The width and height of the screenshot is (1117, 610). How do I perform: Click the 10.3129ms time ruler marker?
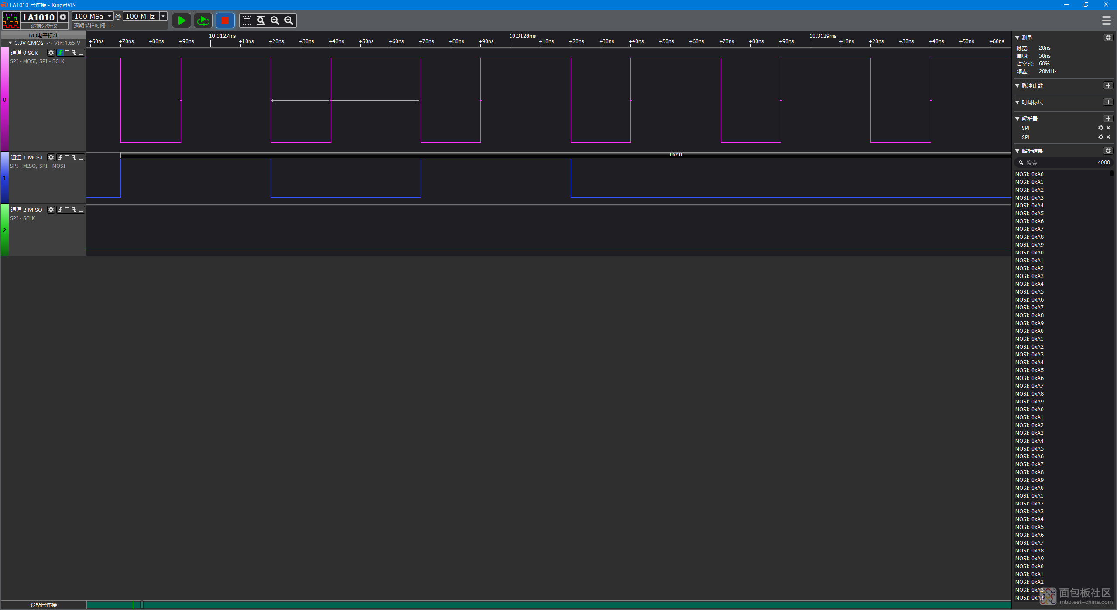822,36
